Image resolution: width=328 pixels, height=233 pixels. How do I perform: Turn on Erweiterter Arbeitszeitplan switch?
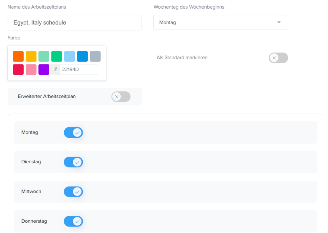coord(121,97)
